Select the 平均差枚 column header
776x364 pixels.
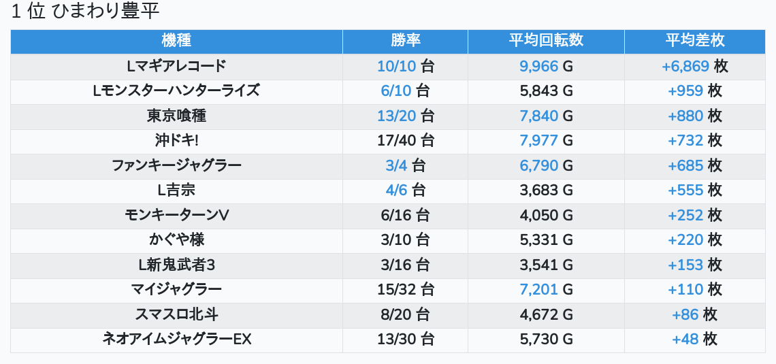(x=694, y=41)
